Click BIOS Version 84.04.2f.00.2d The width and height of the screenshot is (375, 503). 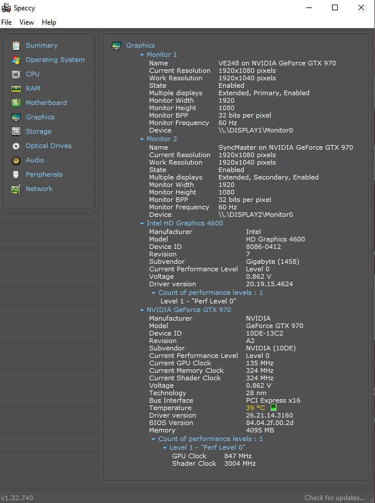(269, 423)
